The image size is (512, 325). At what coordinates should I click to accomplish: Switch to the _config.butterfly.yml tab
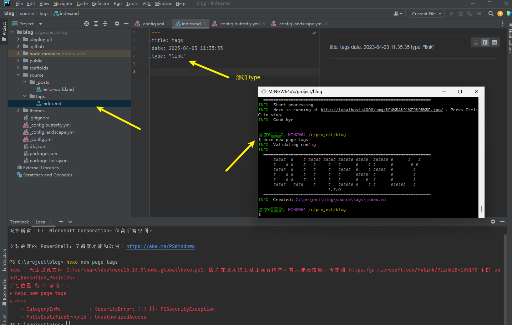click(239, 24)
